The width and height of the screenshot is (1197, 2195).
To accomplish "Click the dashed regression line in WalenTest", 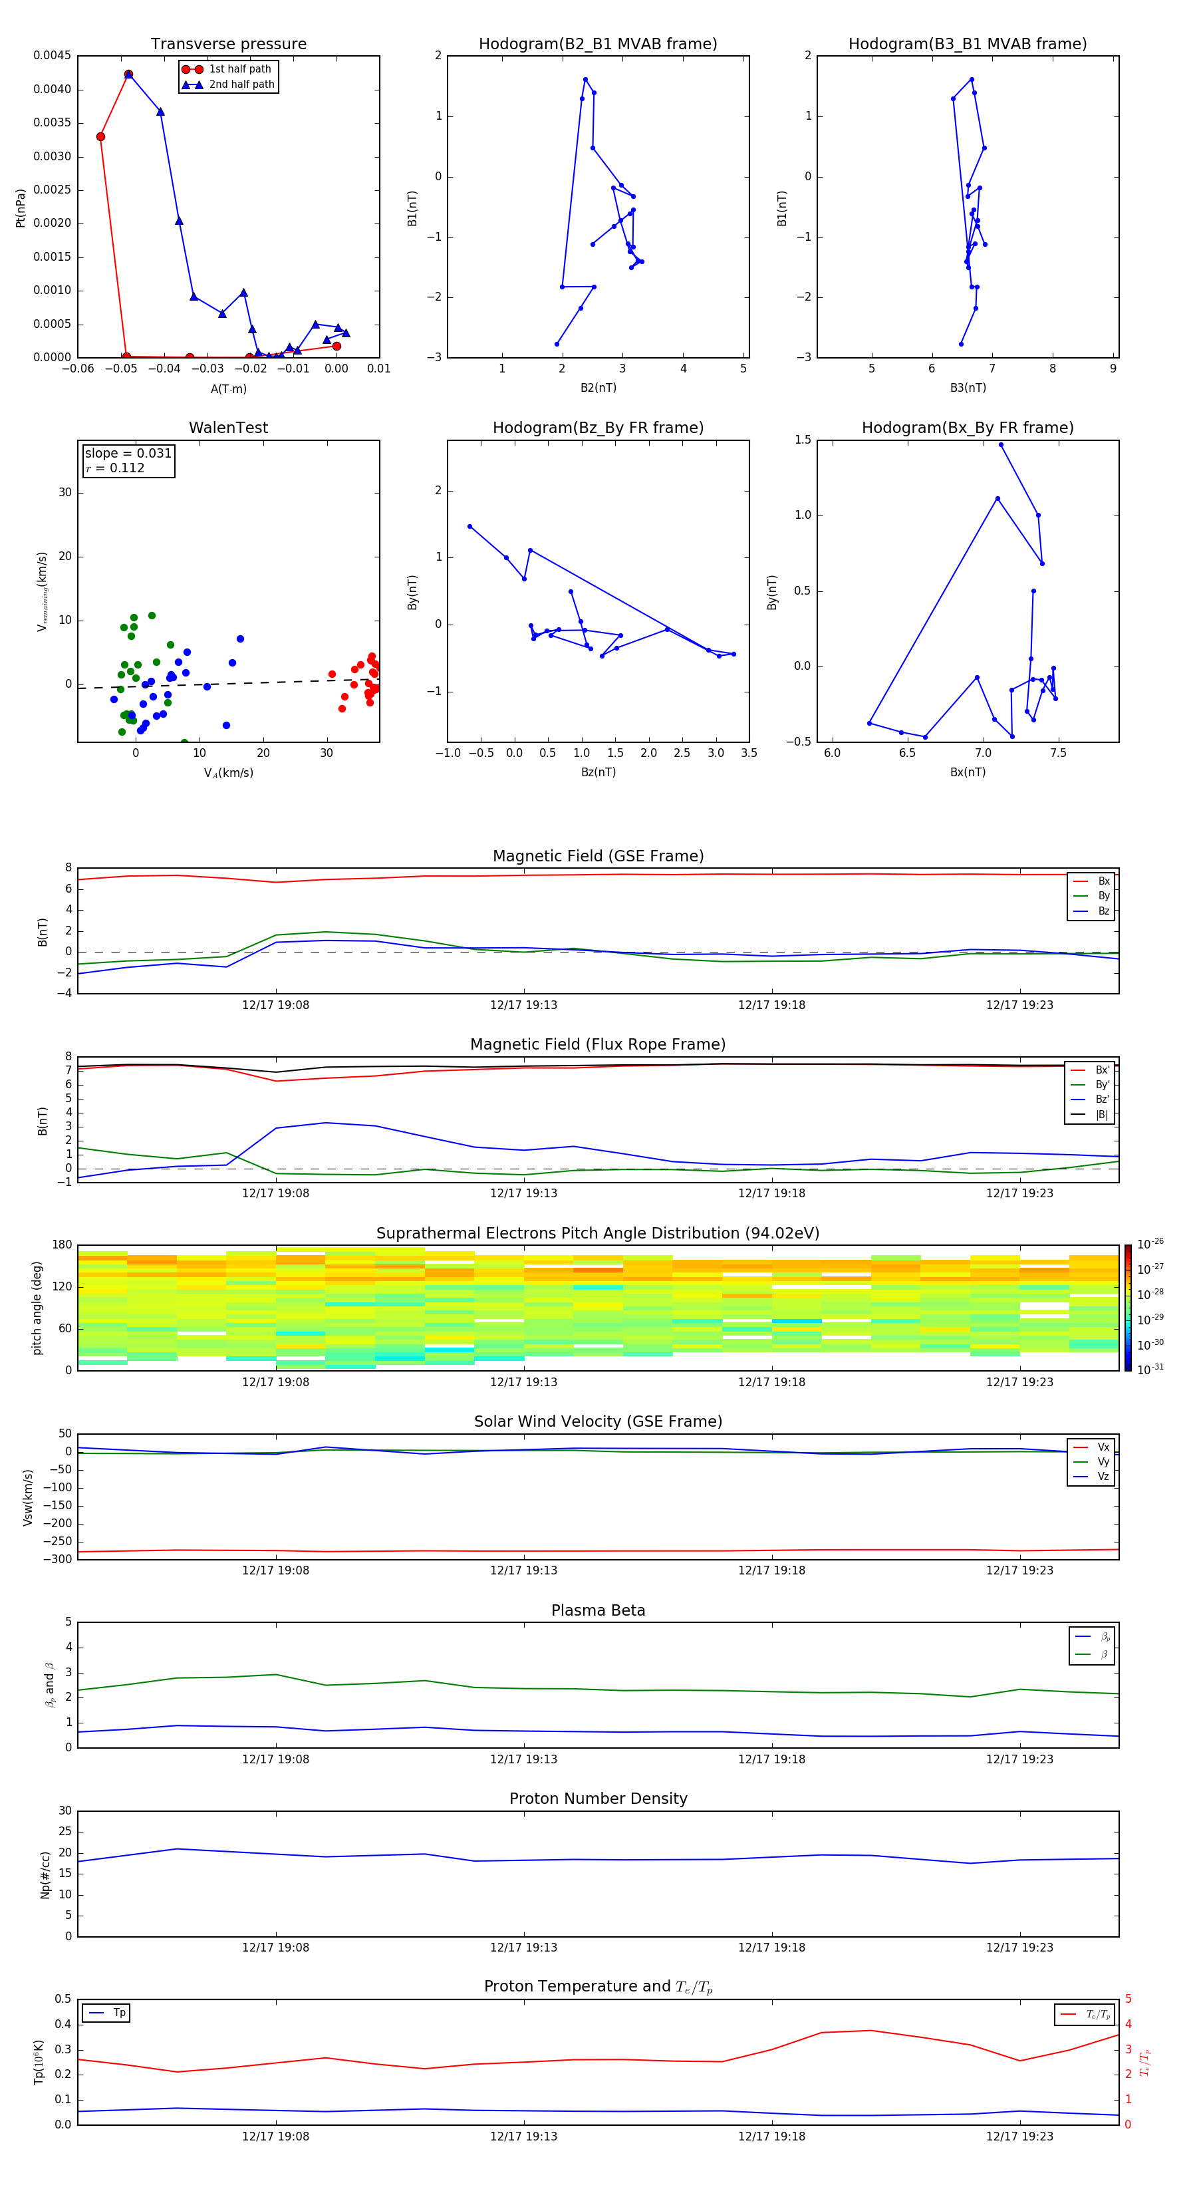I will pyautogui.click(x=228, y=683).
